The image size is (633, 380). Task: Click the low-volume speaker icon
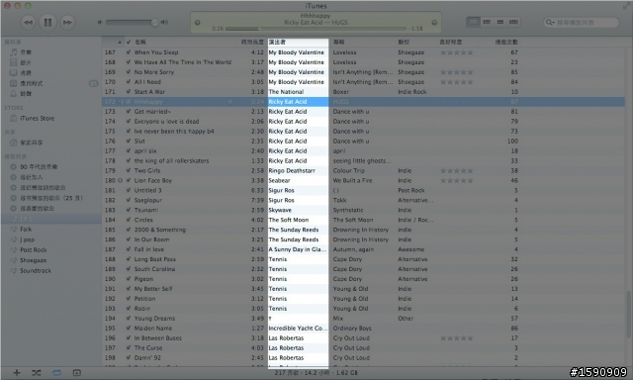point(100,22)
